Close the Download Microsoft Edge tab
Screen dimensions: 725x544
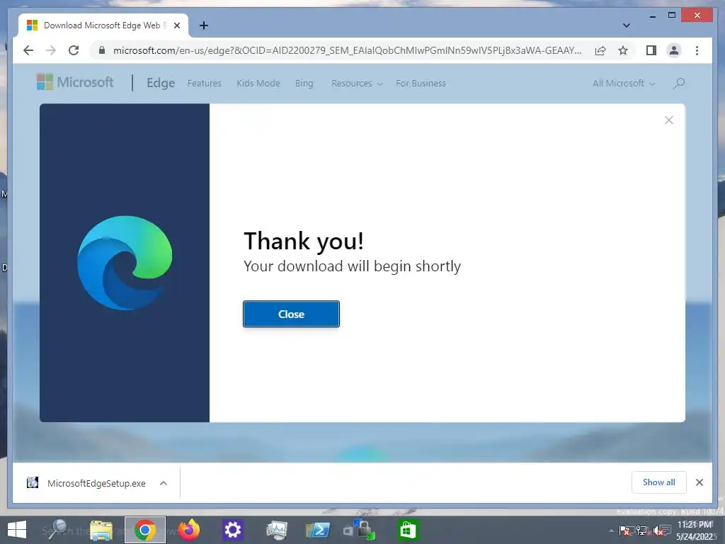coord(176,25)
